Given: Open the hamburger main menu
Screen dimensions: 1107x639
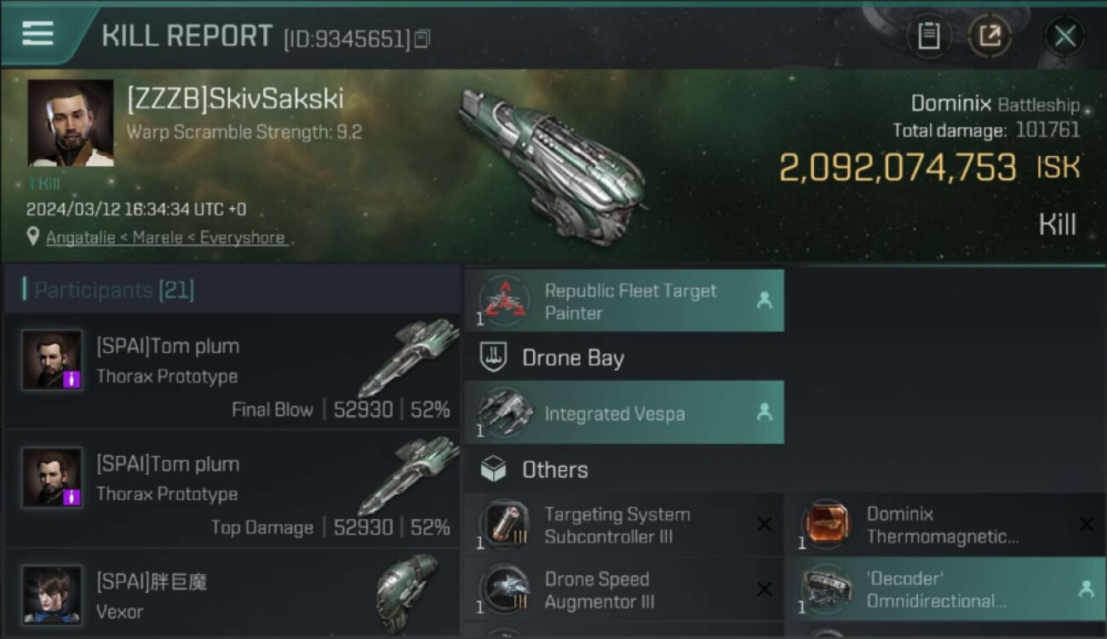Looking at the screenshot, I should [38, 34].
